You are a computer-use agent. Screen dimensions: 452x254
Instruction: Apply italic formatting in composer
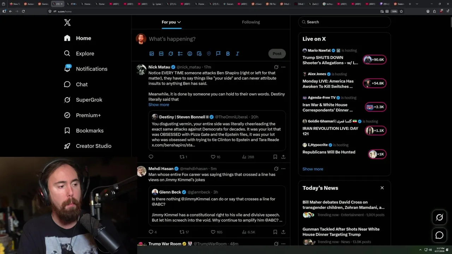[237, 54]
